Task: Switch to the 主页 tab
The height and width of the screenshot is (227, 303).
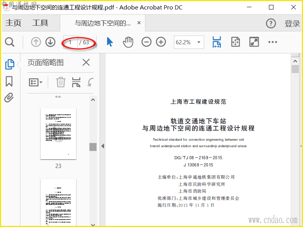Action: click(13, 23)
